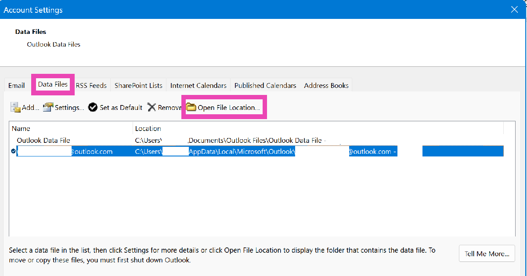Select the Data Files tab
The width and height of the screenshot is (527, 276).
[53, 84]
